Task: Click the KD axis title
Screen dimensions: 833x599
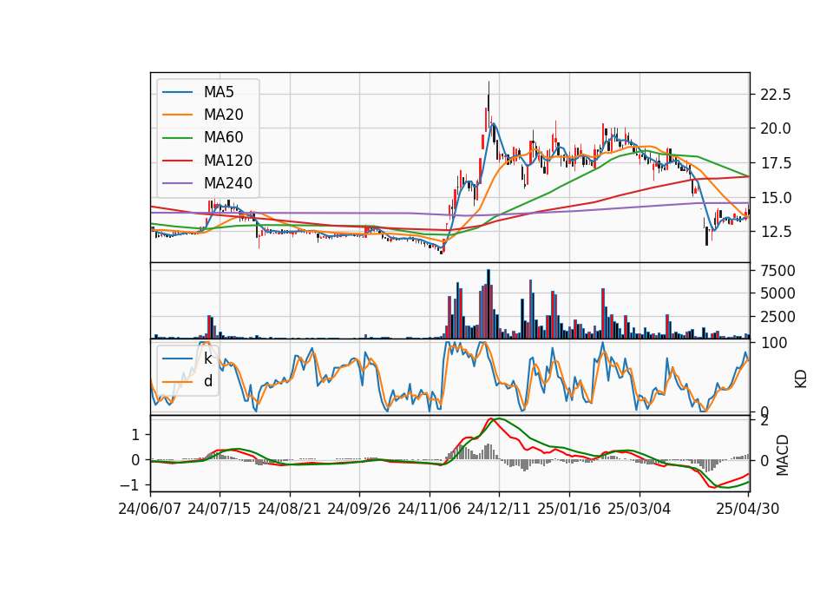Action: pos(801,378)
